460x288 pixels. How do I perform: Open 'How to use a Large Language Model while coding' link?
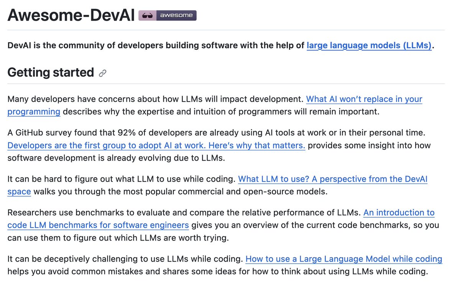coord(344,259)
